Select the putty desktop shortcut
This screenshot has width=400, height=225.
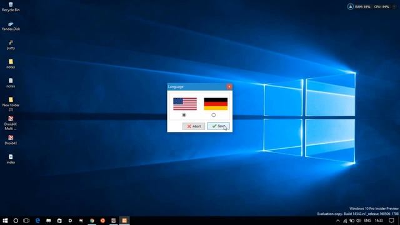pyautogui.click(x=11, y=45)
